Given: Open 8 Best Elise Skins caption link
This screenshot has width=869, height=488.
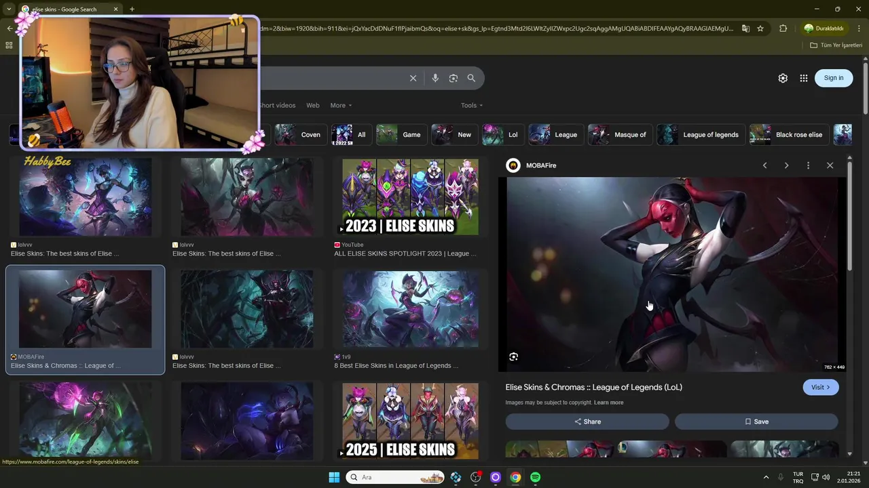Looking at the screenshot, I should point(396,365).
